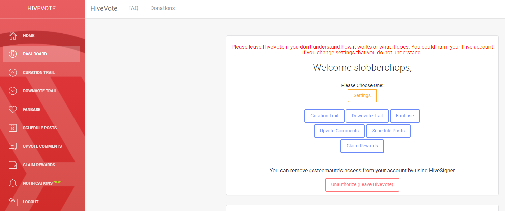
Task: Open CLAIM REWARDS in the sidebar
Action: [x=41, y=165]
